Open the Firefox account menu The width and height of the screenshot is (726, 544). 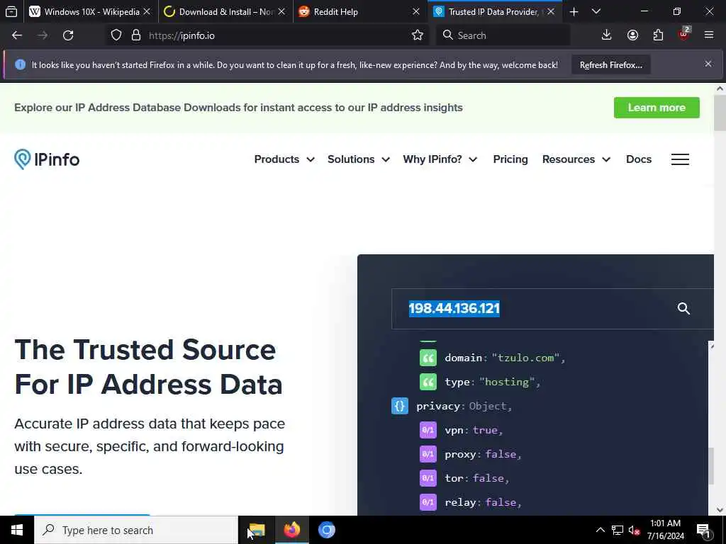click(x=632, y=35)
